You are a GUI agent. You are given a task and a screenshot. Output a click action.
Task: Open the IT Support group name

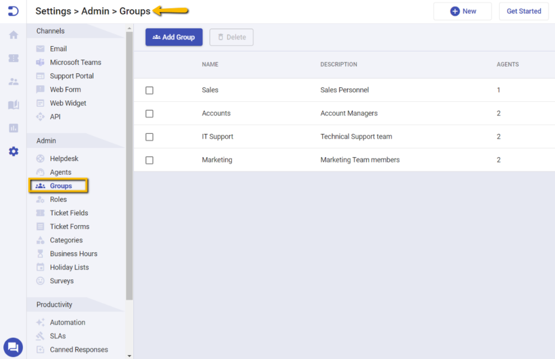(217, 137)
